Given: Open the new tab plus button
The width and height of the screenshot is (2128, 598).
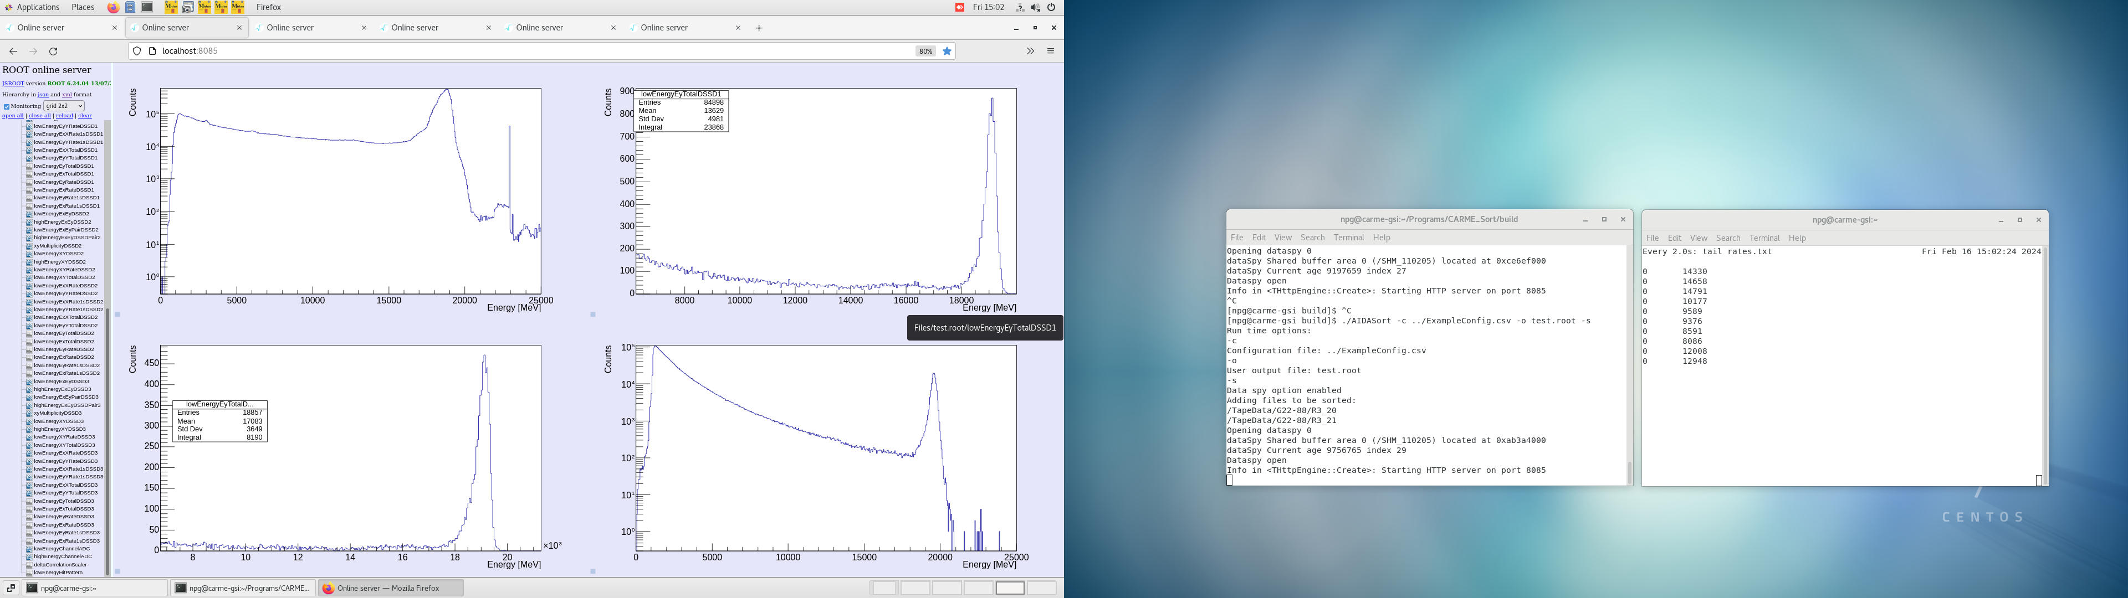Looking at the screenshot, I should (758, 28).
